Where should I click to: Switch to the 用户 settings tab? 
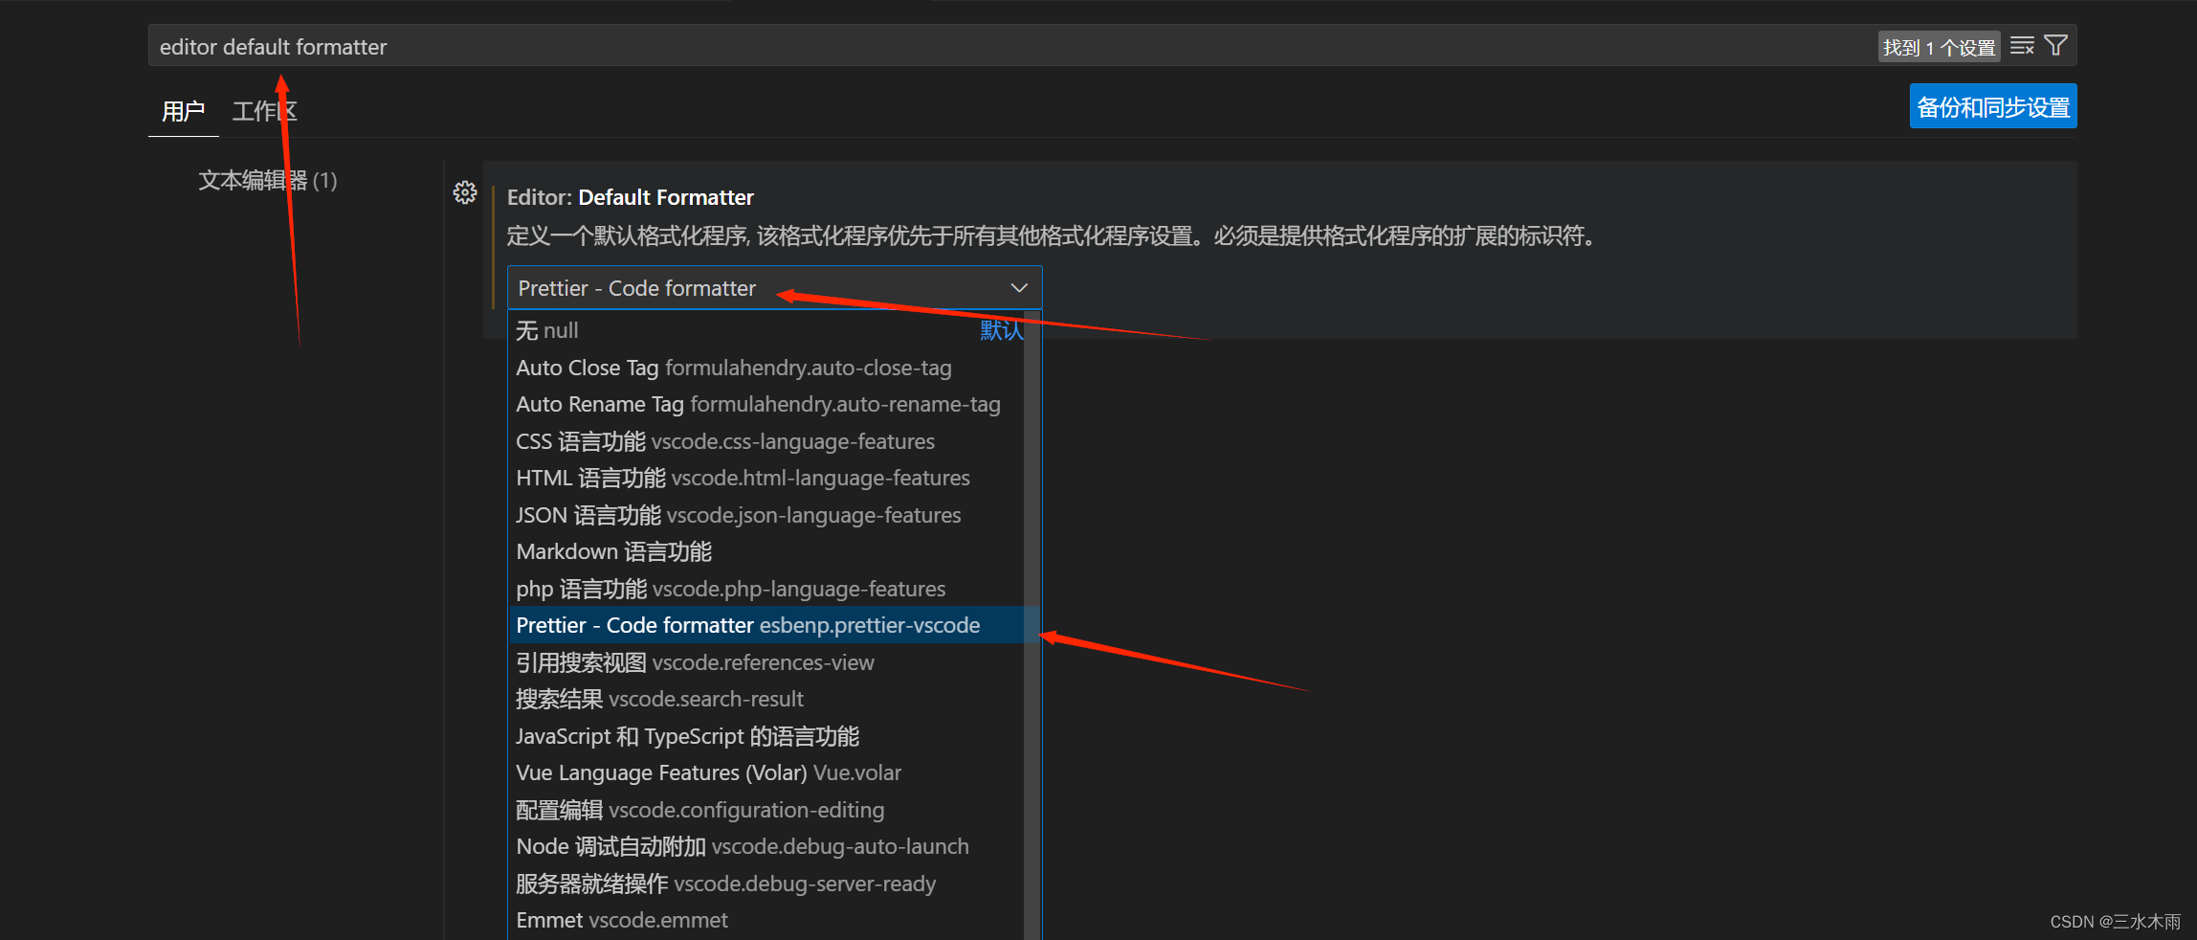[183, 111]
